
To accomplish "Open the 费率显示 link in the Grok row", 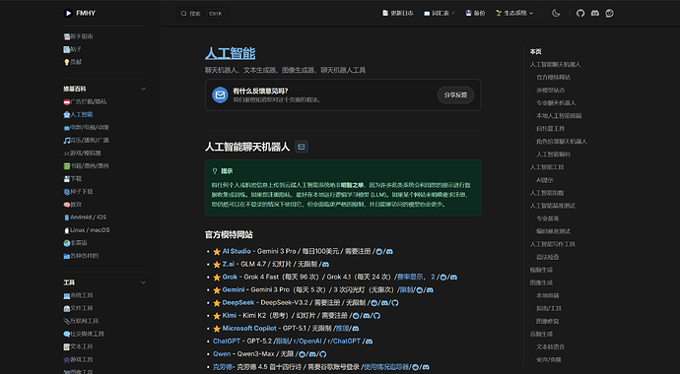I will pos(410,277).
